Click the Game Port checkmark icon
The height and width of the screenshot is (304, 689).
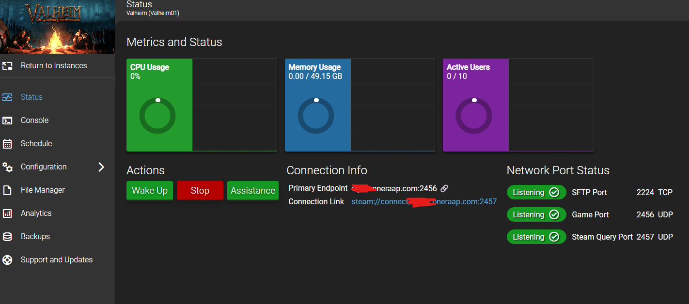[x=554, y=215]
